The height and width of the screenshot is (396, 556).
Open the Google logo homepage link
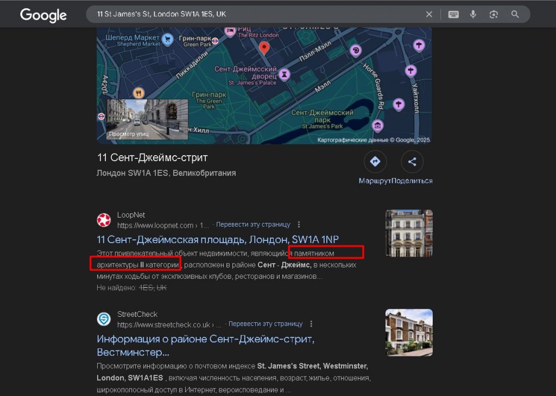coord(43,15)
